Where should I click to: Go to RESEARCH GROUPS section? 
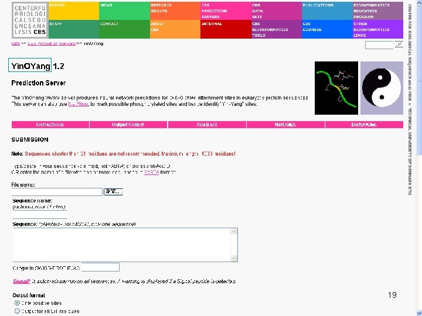[x=175, y=11]
